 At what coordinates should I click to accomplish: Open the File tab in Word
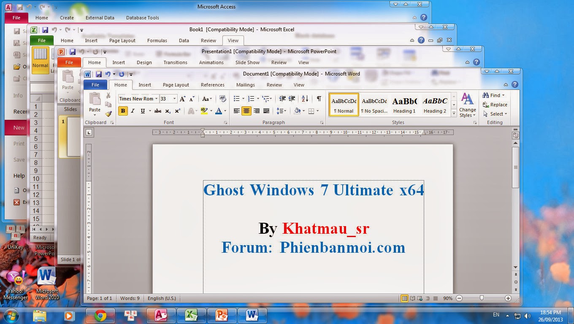(95, 85)
